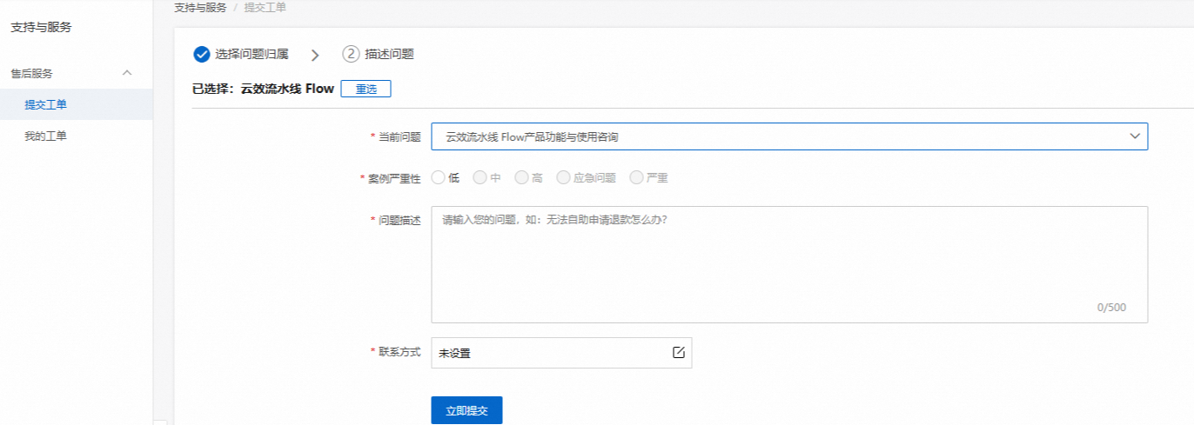The width and height of the screenshot is (1194, 425).
Task: Click the 未设置 contact field
Action: point(561,353)
